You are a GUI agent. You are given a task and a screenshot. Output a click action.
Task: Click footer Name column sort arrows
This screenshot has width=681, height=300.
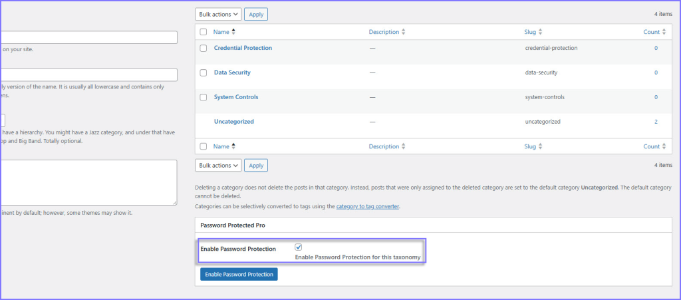point(233,146)
